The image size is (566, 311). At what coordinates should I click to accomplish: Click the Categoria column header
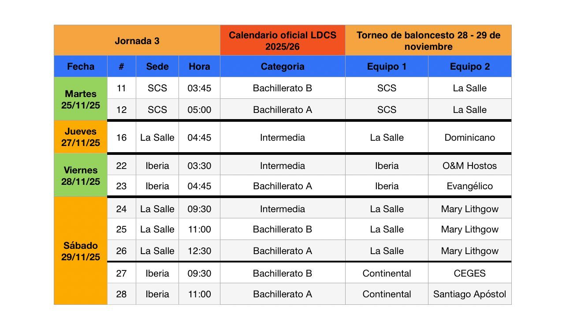click(283, 67)
